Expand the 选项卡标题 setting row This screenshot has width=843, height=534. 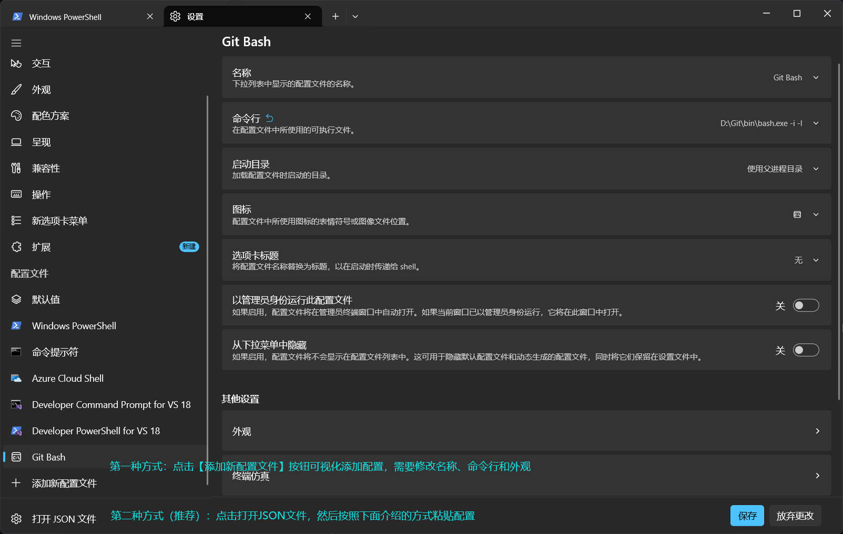click(x=526, y=260)
